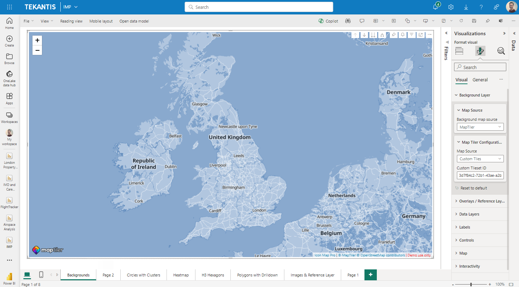Open the Map Source Custom Tiles dropdown

point(480,158)
